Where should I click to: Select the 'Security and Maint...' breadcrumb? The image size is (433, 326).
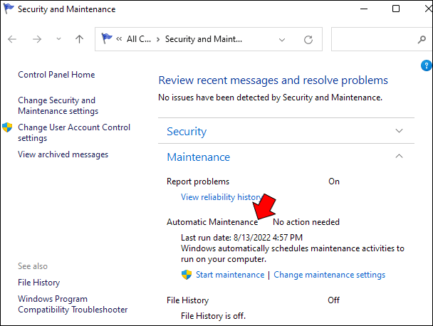tap(204, 39)
